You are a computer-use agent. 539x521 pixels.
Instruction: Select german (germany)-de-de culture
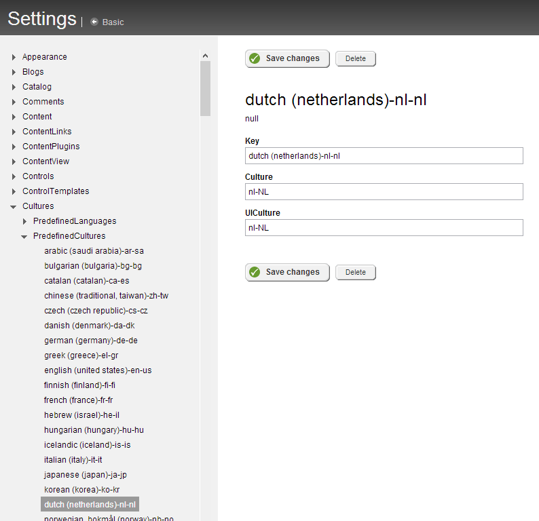tap(91, 341)
